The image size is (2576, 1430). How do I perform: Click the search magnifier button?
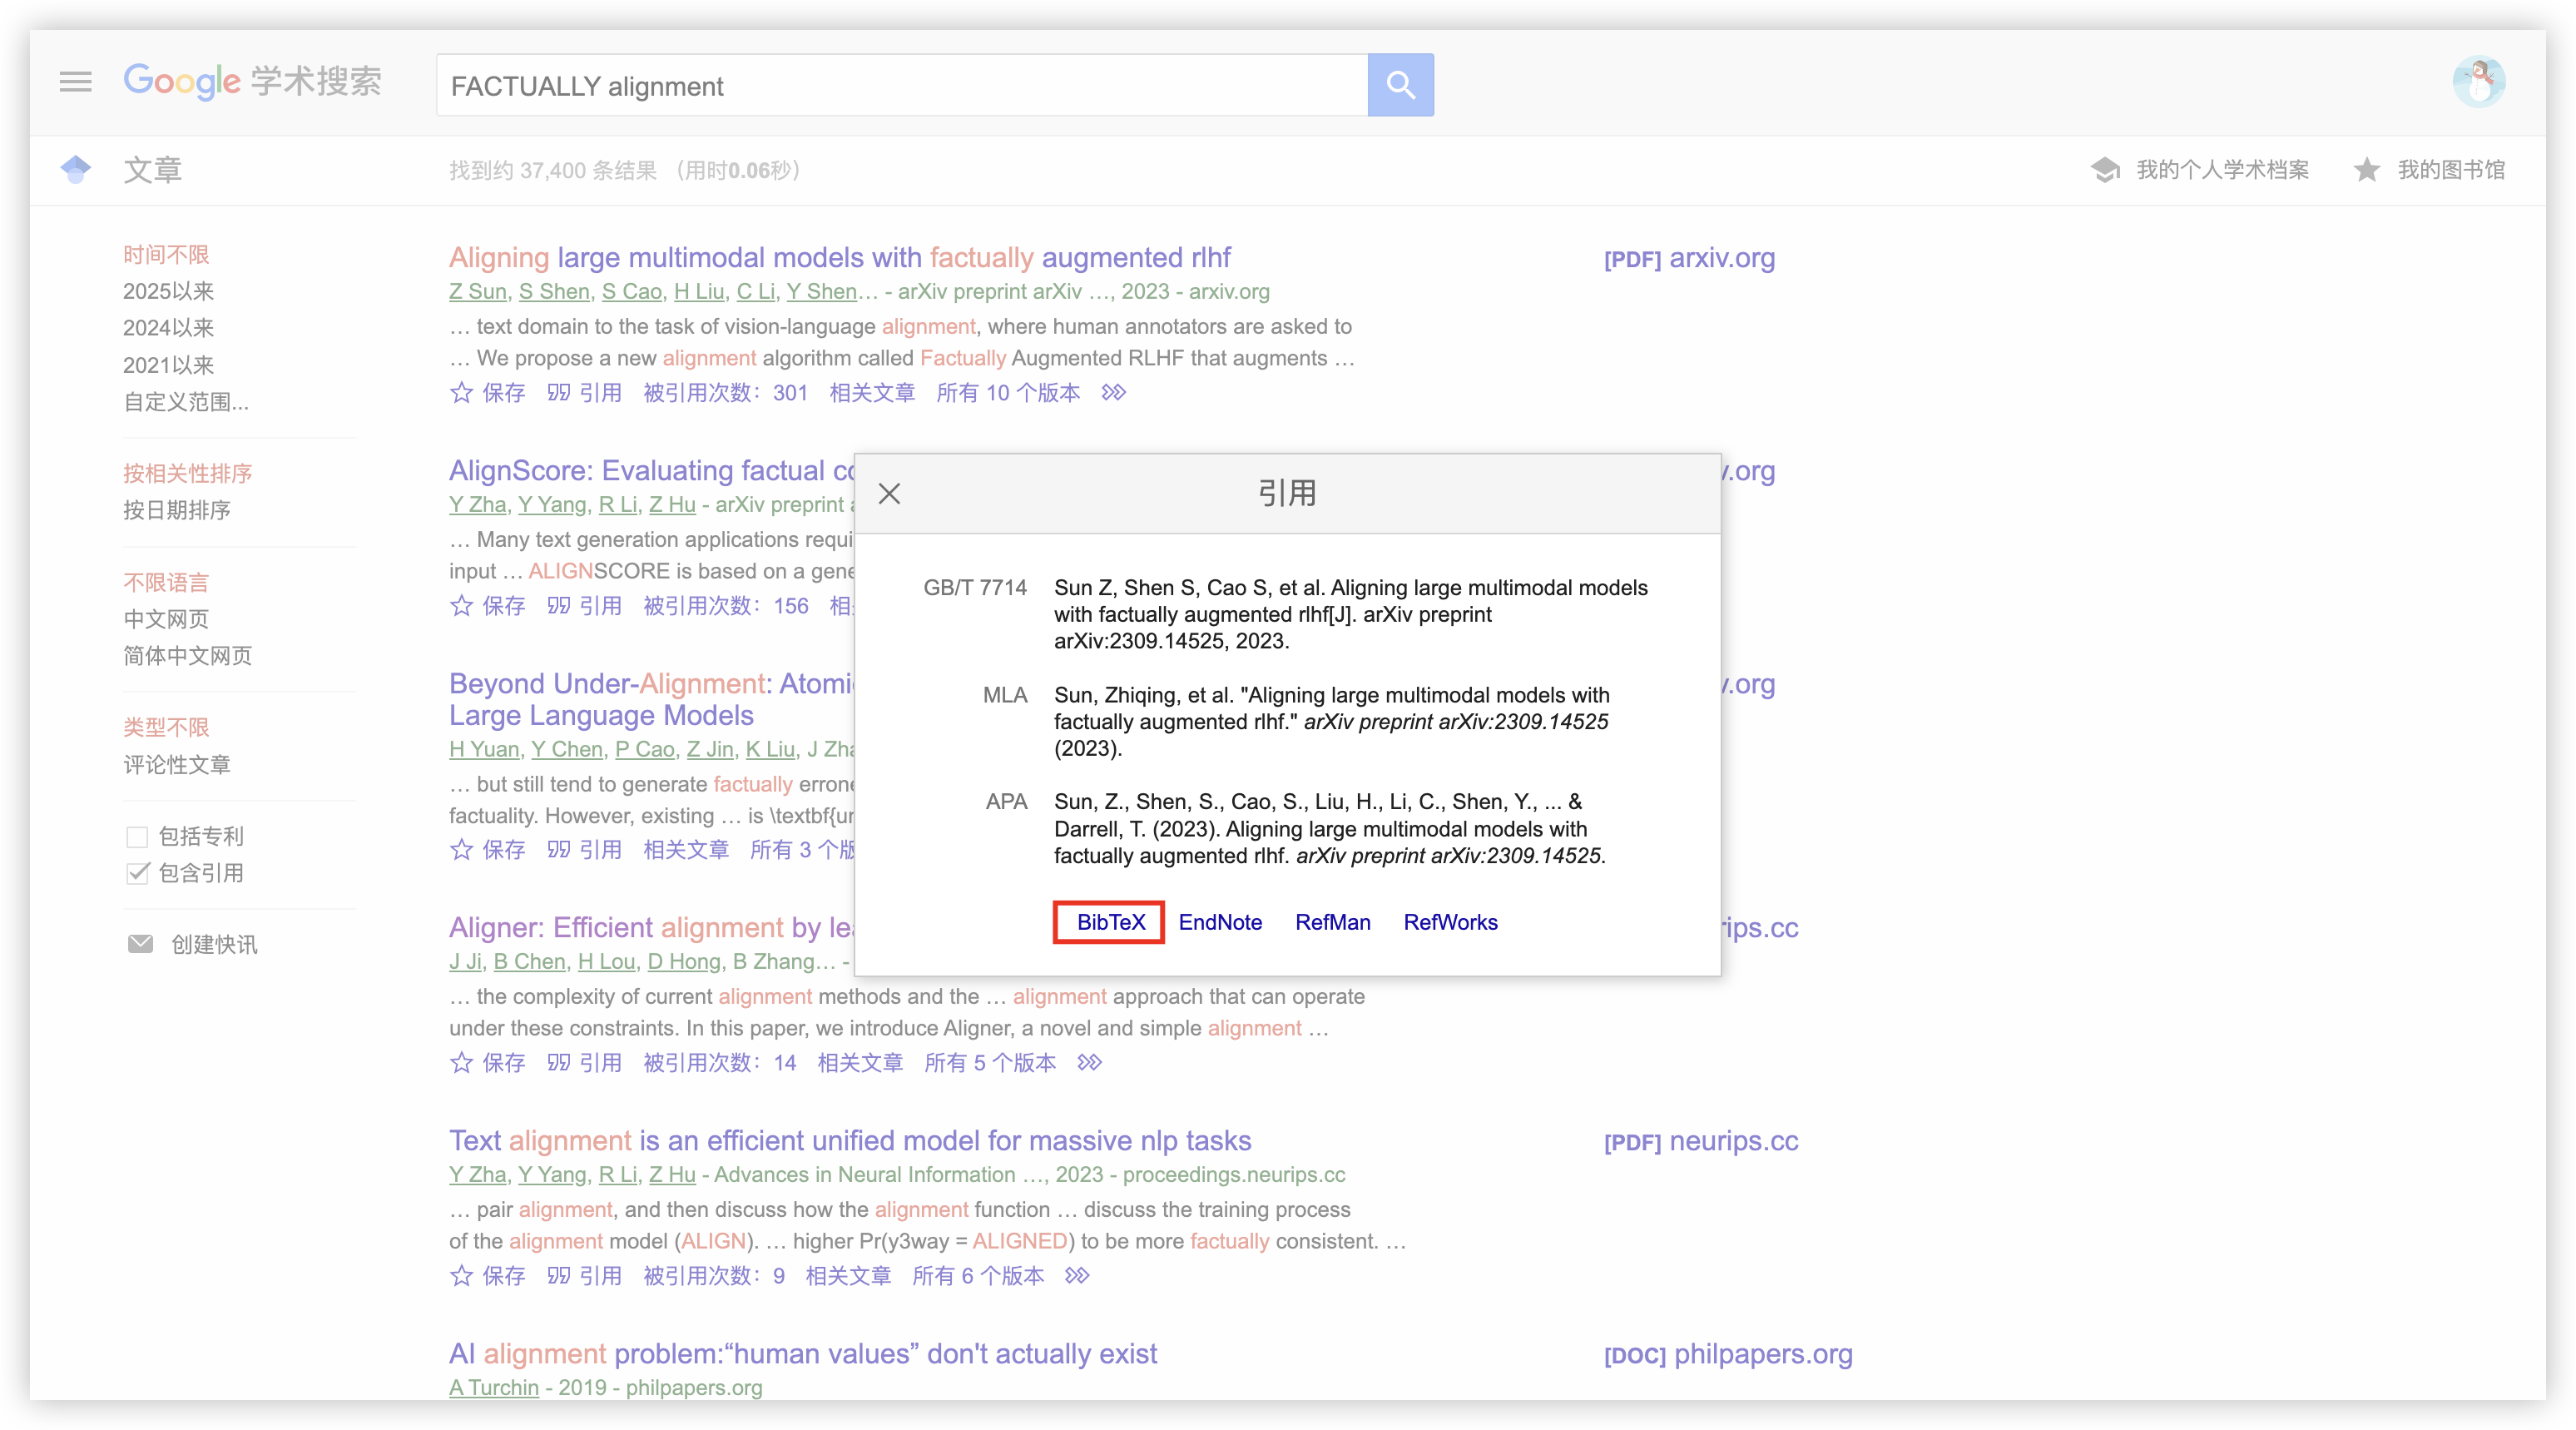pos(1400,84)
